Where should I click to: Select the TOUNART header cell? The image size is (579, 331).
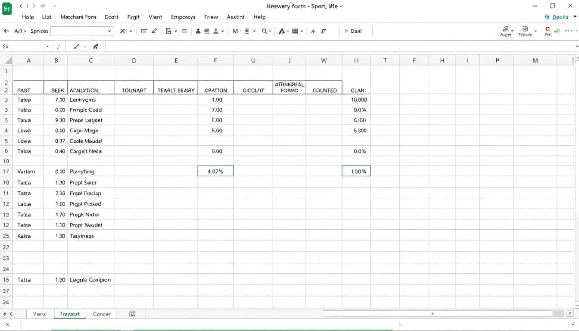(x=134, y=87)
